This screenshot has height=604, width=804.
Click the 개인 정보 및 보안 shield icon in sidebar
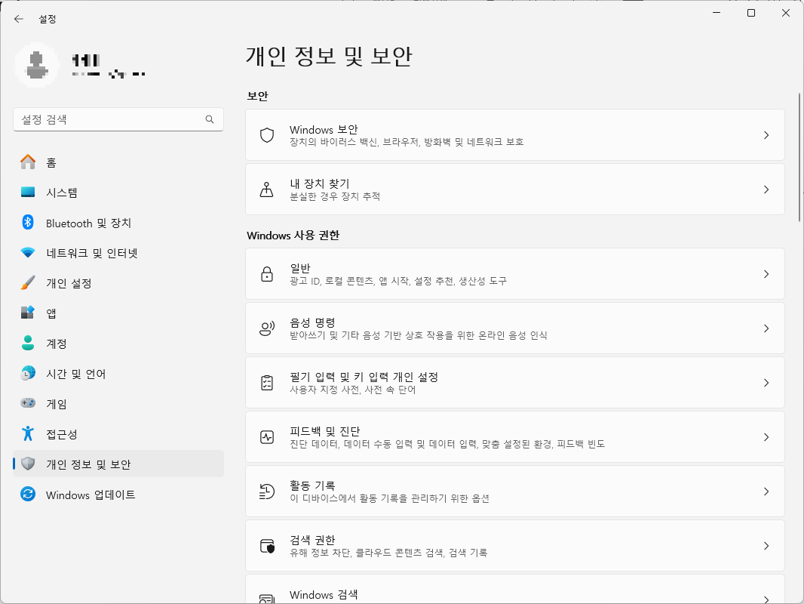coord(28,464)
